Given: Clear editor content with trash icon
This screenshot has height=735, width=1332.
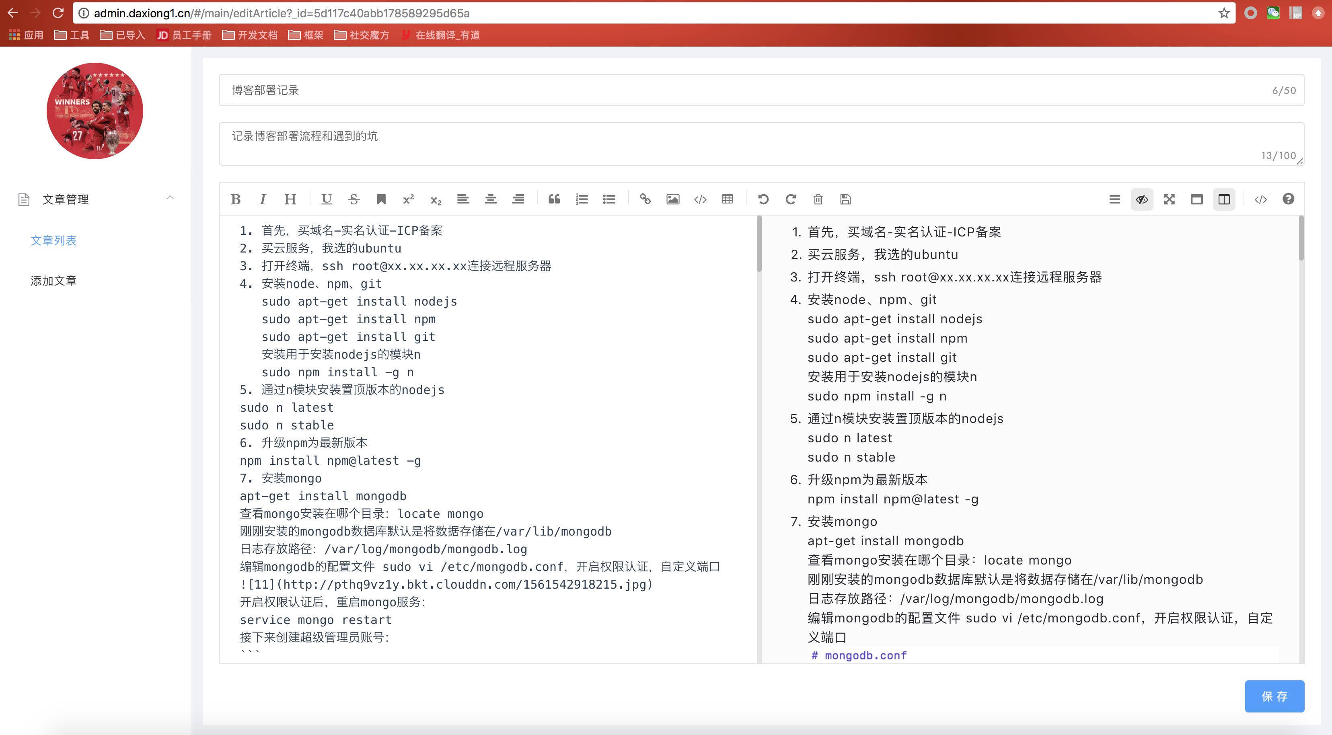Looking at the screenshot, I should click(818, 199).
